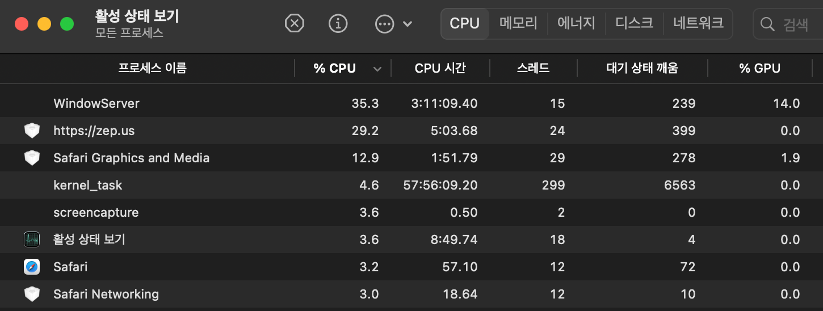Click the CPU time 8:49.74 cell
Image resolution: width=823 pixels, height=311 pixels.
pyautogui.click(x=454, y=239)
